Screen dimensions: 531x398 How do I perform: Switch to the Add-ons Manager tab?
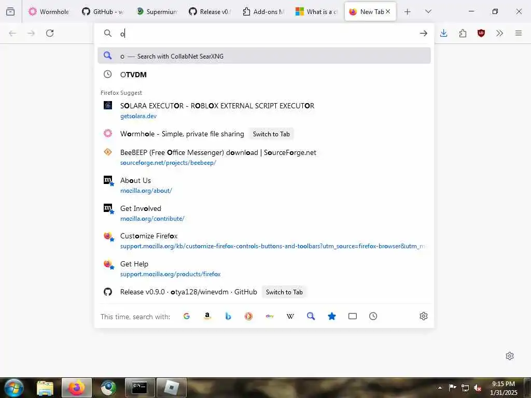pos(263,11)
